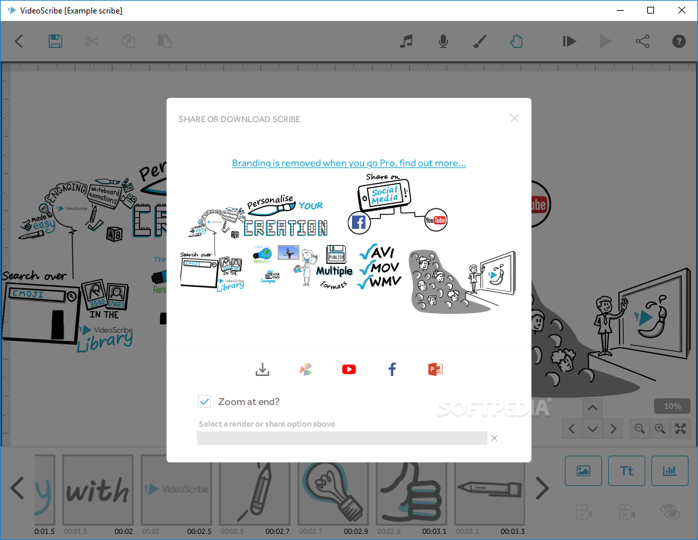Share the scribe to Facebook
Screen dimensions: 698x540
[392, 369]
